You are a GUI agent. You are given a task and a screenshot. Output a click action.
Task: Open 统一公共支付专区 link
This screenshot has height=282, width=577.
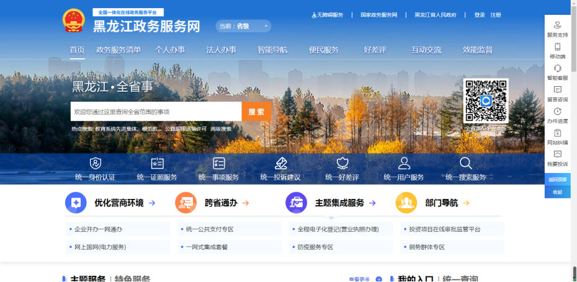(x=210, y=229)
